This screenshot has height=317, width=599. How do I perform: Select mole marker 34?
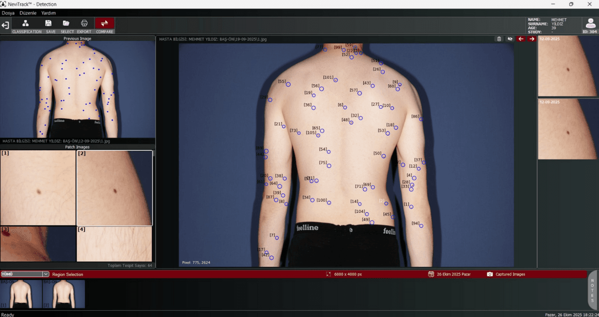point(312,200)
